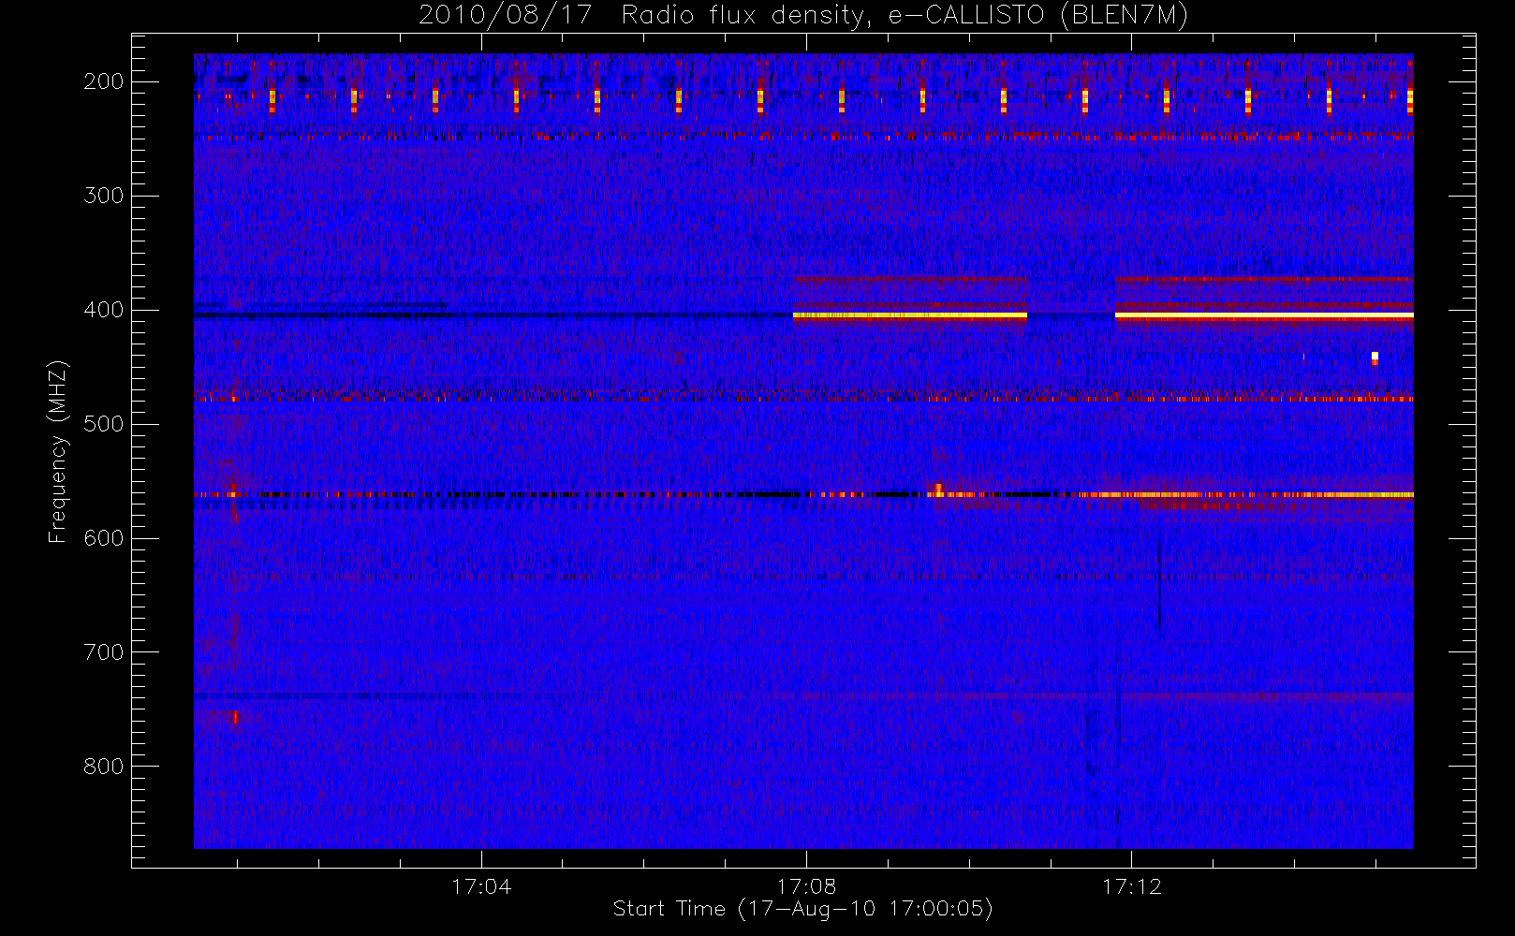Image resolution: width=1515 pixels, height=936 pixels.
Task: Click the small white burst spot near 440 MHz
Action: [x=1375, y=357]
